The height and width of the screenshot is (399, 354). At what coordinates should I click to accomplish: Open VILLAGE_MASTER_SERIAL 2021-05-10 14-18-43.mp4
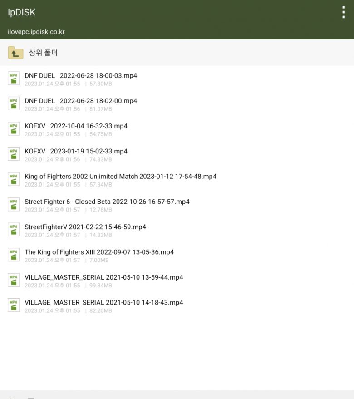[103, 302]
